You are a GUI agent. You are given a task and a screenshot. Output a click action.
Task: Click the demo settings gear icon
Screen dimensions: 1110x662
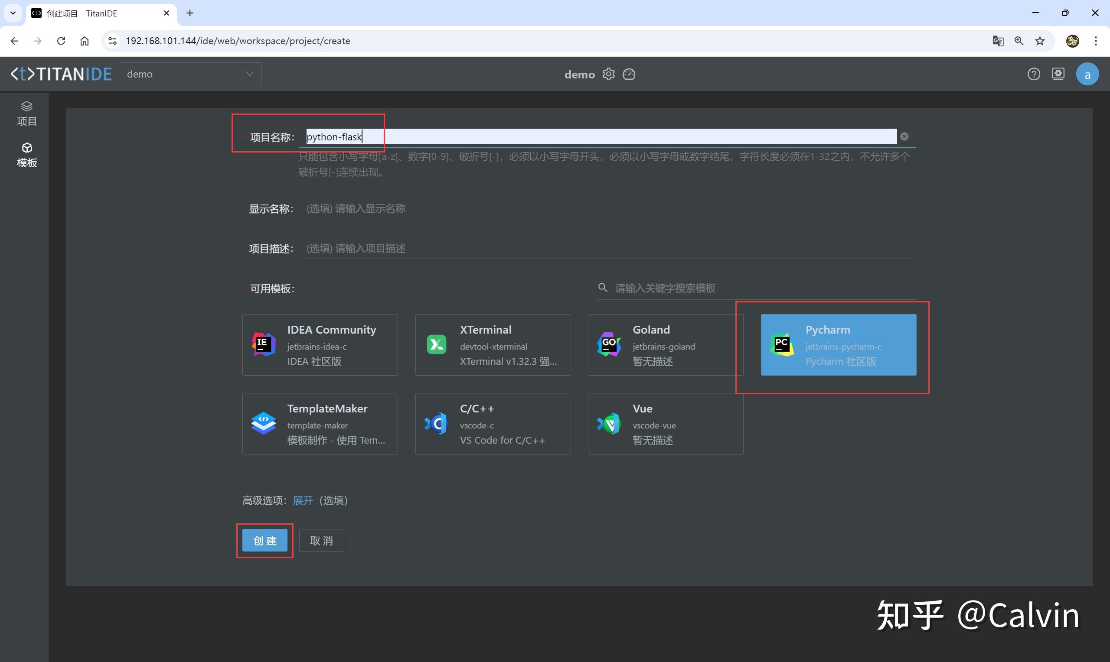[608, 74]
